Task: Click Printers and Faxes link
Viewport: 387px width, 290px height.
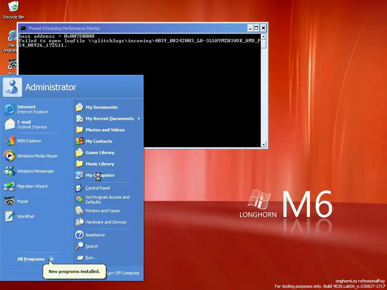Action: (x=102, y=211)
